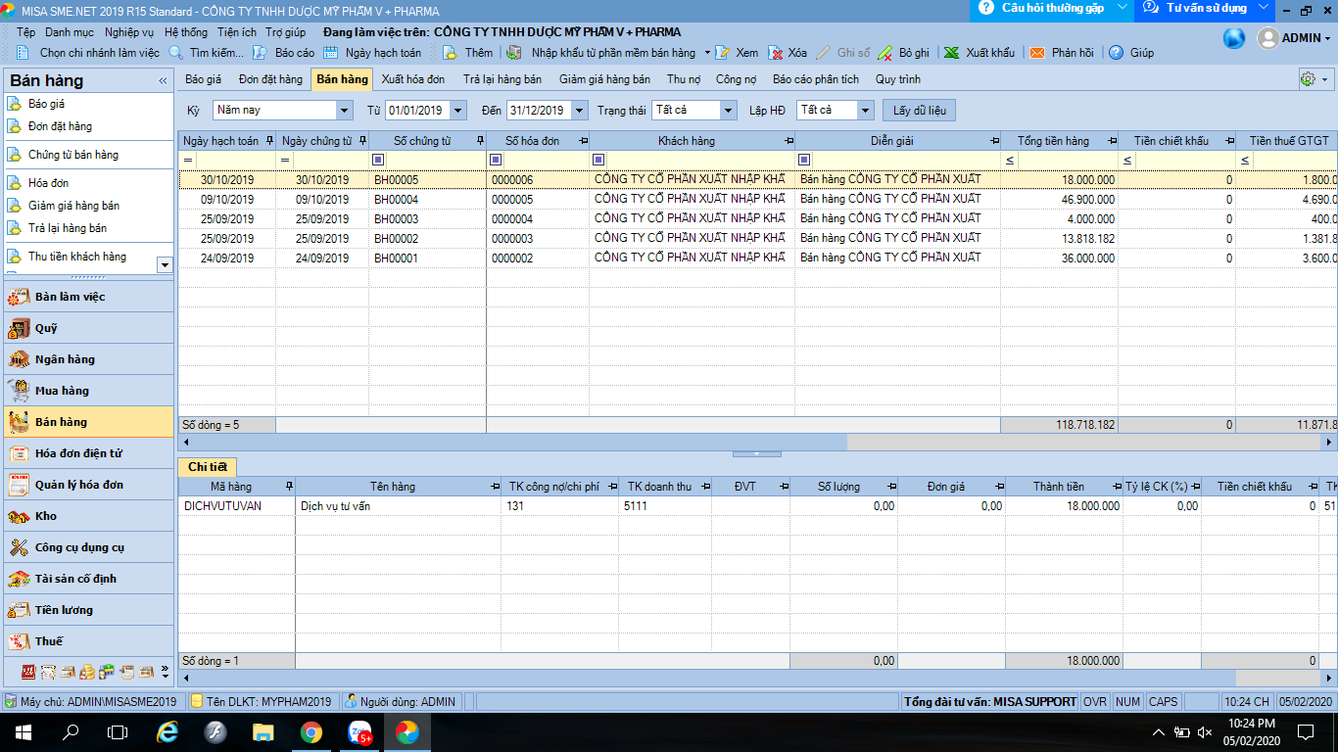
Task: Open Zalo from the taskbar
Action: (358, 732)
